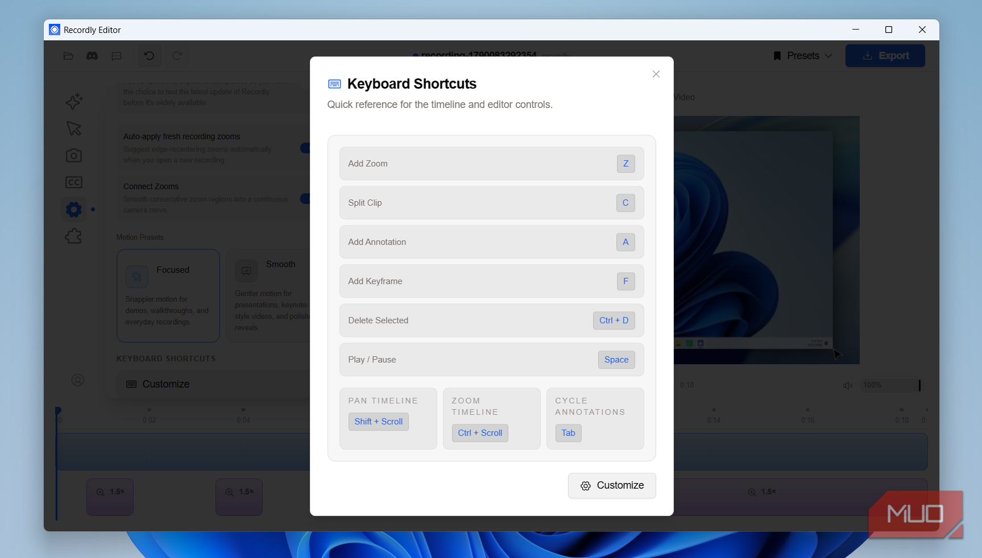This screenshot has width=982, height=558.
Task: Click the first 1.5× zoom region on the timeline
Action: click(110, 497)
